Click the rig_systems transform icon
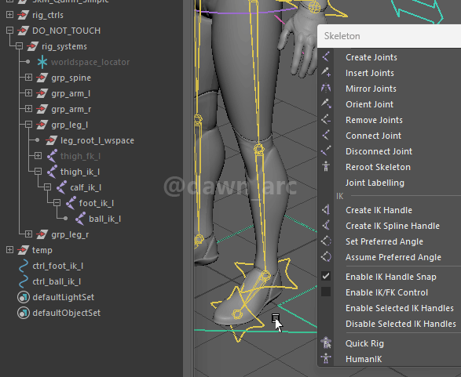Viewport: 461px width, 377px height. [33, 46]
